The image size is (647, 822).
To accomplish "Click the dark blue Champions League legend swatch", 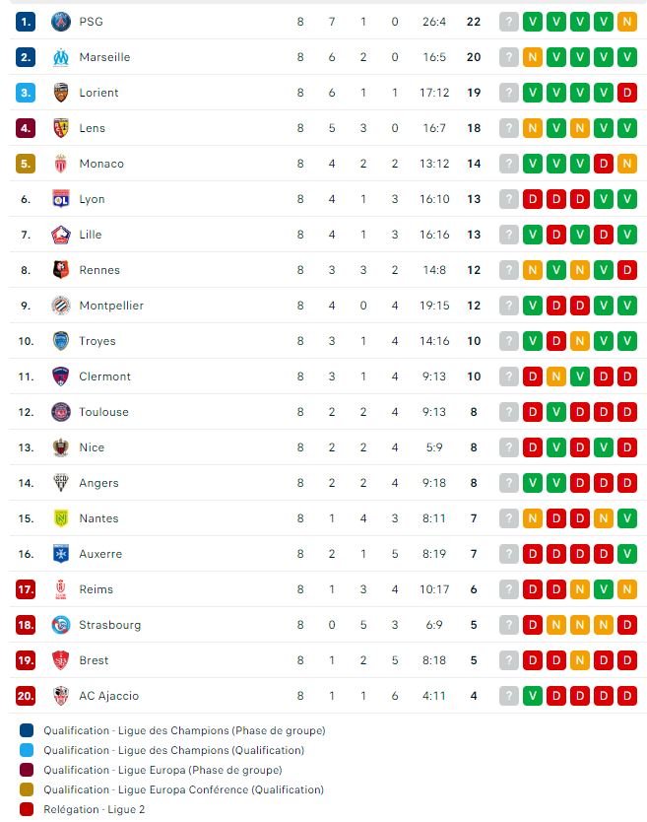I will 27,730.
